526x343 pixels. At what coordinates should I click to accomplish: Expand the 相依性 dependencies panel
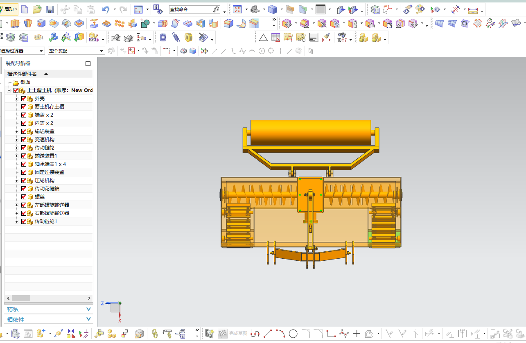coord(49,320)
